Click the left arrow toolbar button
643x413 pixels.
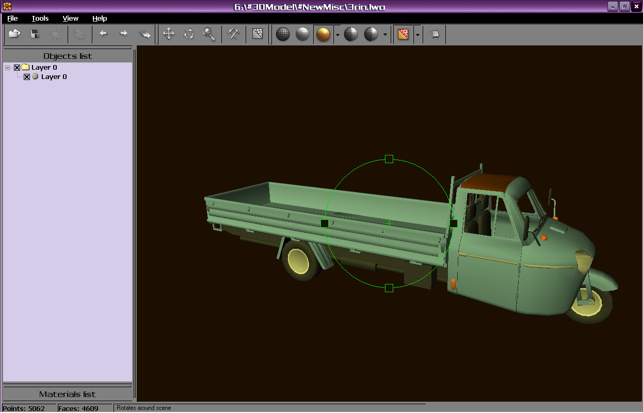click(103, 35)
